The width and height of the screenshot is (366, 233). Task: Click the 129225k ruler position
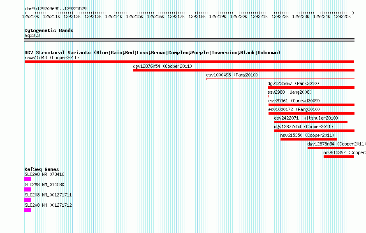pyautogui.click(x=342, y=16)
